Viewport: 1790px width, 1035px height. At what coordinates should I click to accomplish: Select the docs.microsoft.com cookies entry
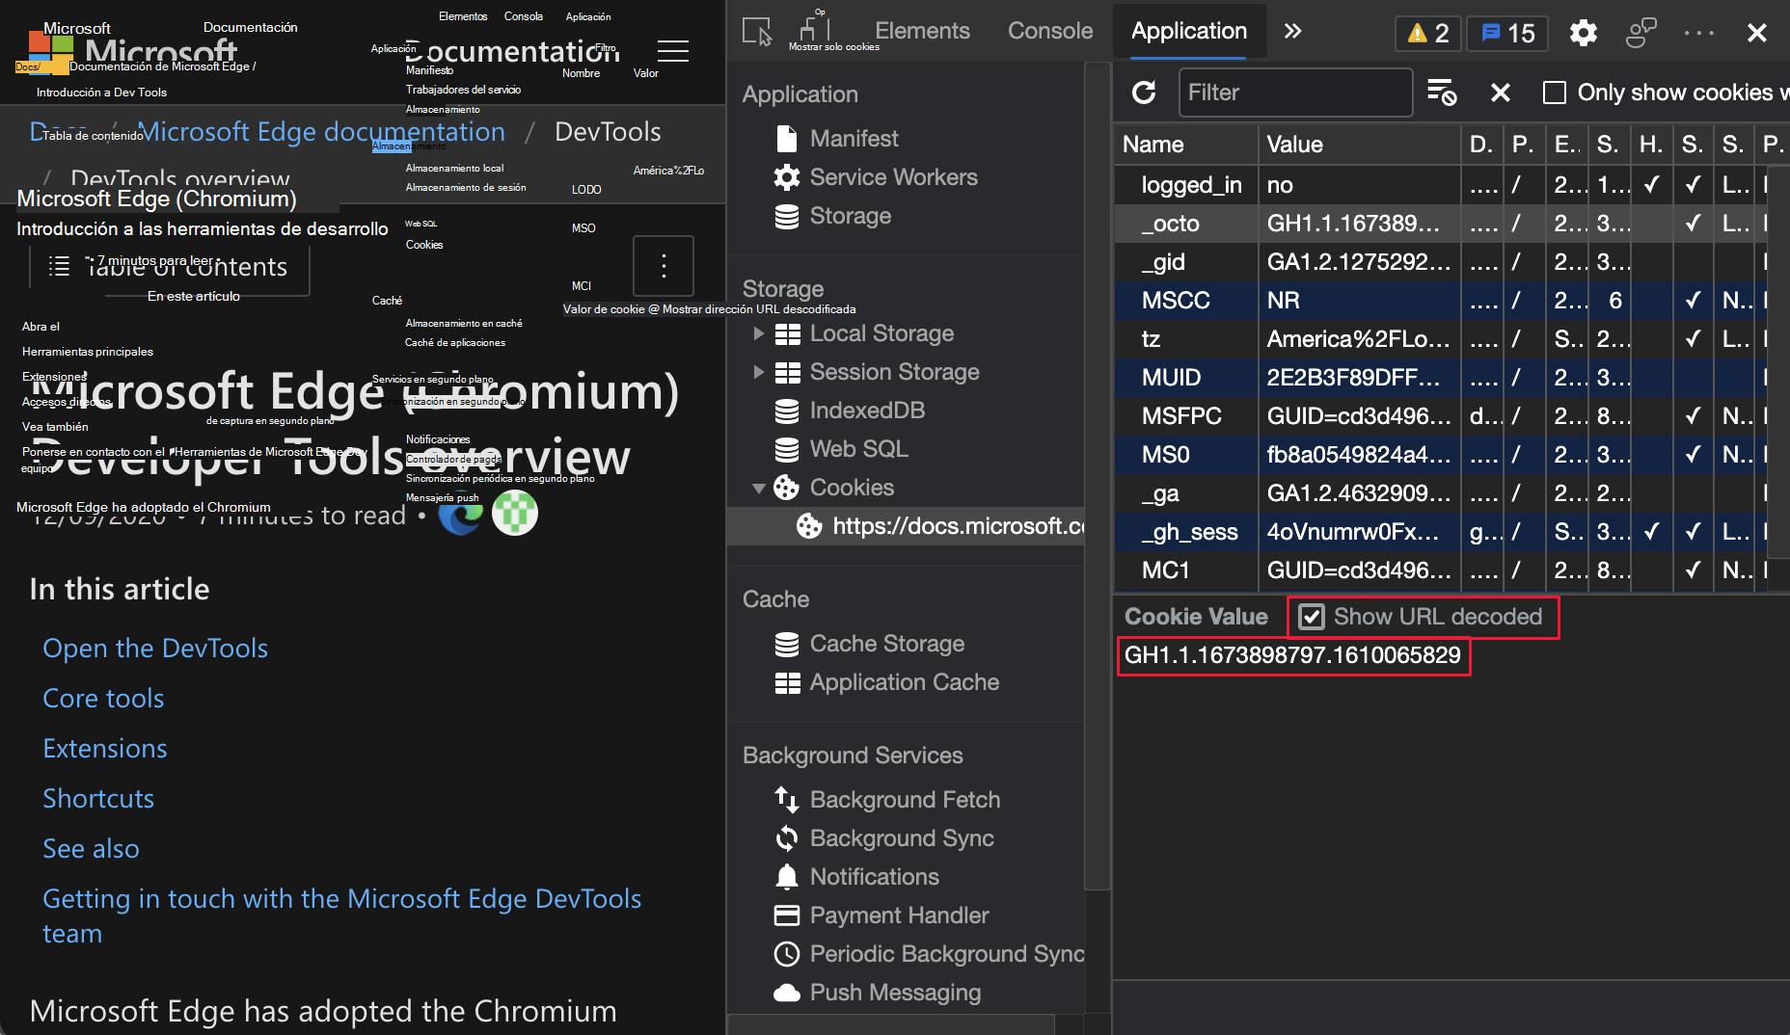tap(906, 526)
